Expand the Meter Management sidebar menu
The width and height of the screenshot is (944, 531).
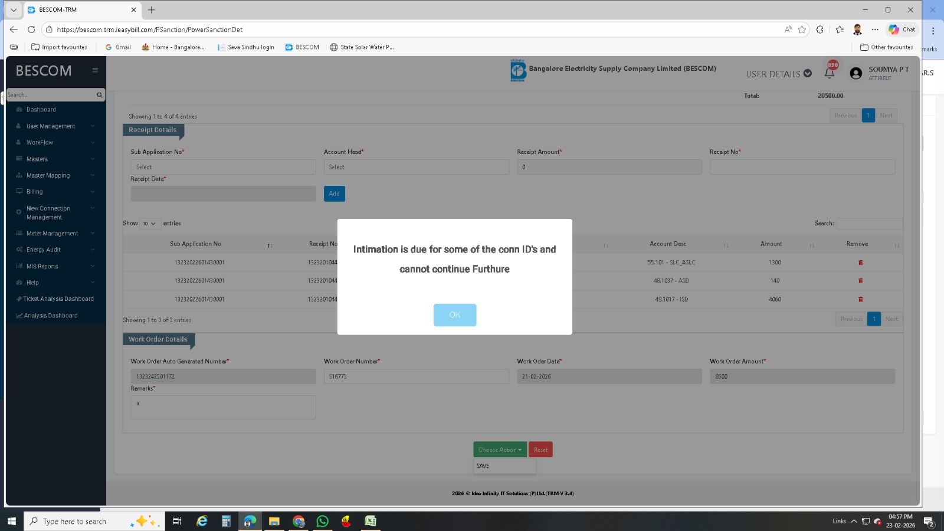tap(56, 234)
